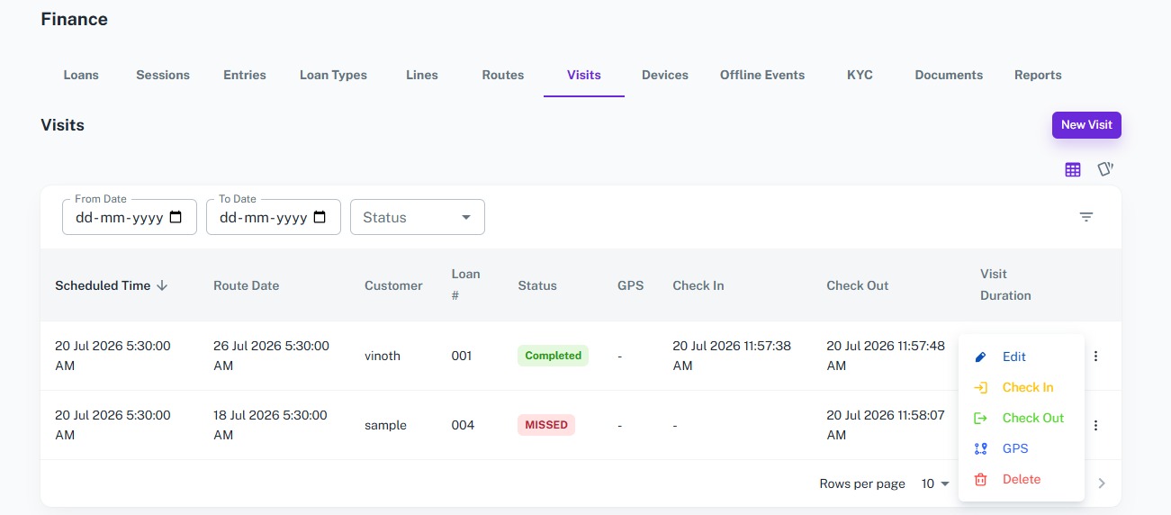Click the From Date input field
The width and height of the screenshot is (1171, 515).
[x=130, y=217]
